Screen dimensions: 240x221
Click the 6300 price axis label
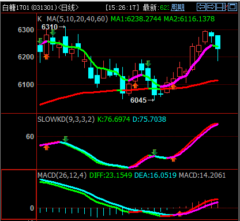26,30
